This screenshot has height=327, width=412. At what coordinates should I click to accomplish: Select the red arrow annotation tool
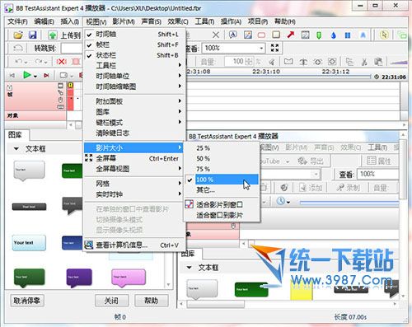click(x=290, y=35)
